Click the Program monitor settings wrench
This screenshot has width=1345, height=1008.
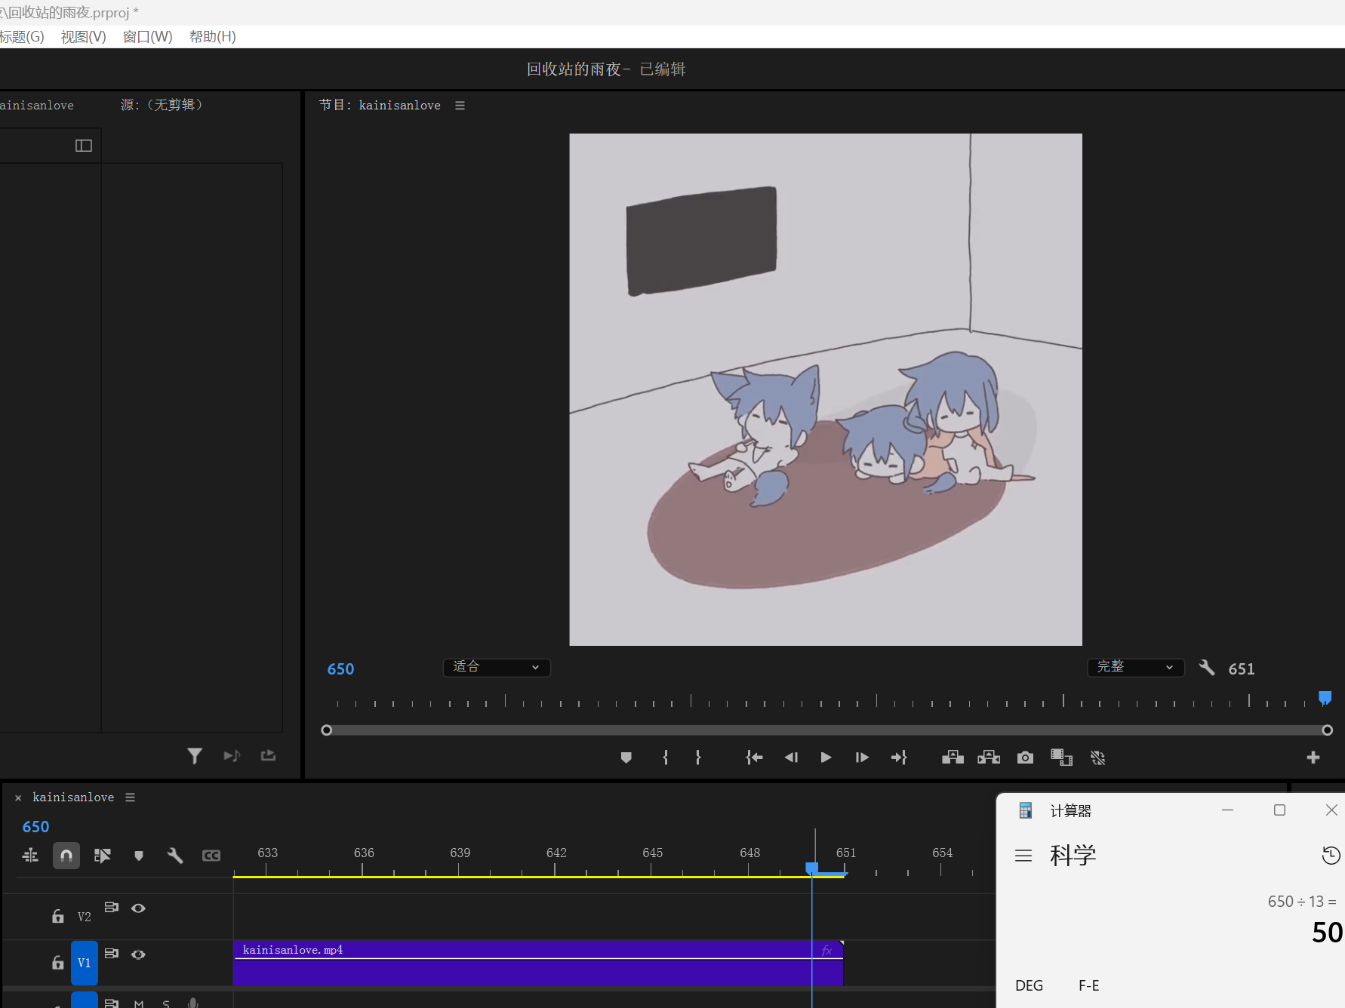click(1207, 668)
